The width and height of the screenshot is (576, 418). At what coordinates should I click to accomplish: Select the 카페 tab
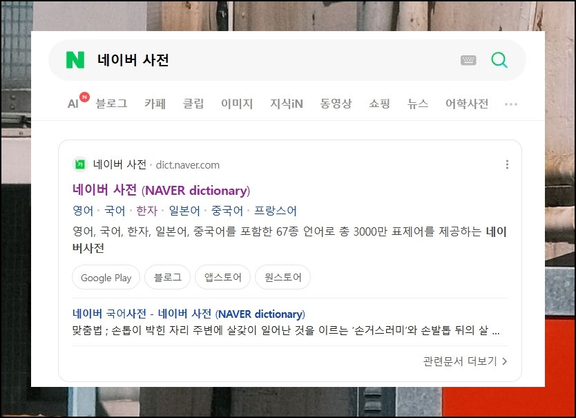(155, 104)
